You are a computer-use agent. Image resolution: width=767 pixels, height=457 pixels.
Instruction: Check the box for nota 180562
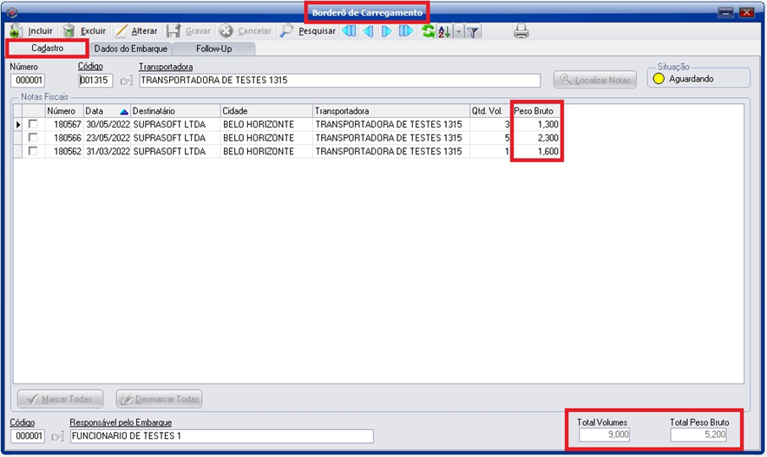pyautogui.click(x=33, y=151)
